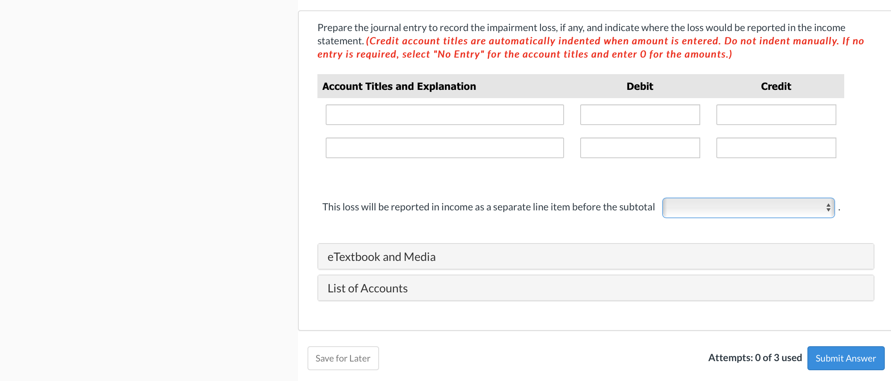Click the Credit column header
The width and height of the screenshot is (891, 381).
(x=776, y=86)
